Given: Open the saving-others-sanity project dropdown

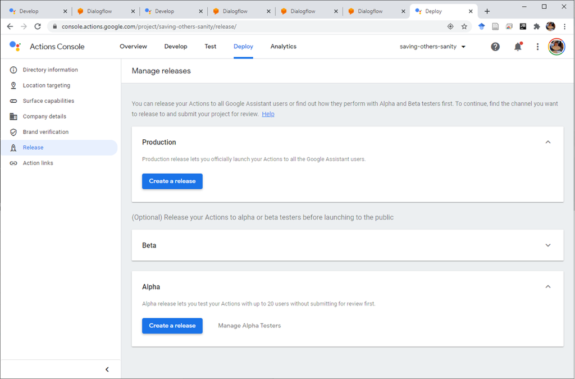Looking at the screenshot, I should click(433, 47).
